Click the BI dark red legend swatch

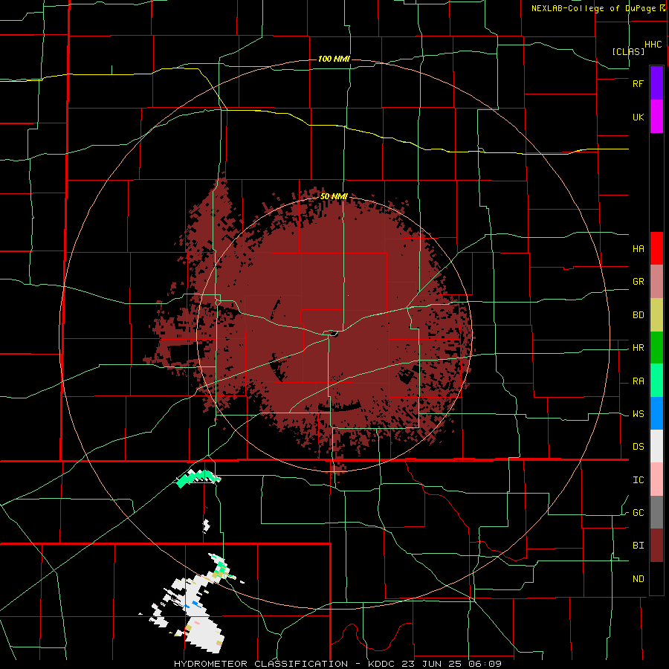coord(656,546)
